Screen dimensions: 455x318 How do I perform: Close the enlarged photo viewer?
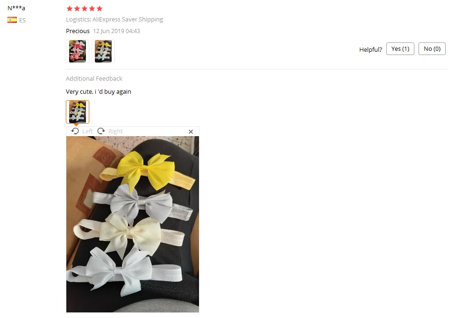point(191,132)
